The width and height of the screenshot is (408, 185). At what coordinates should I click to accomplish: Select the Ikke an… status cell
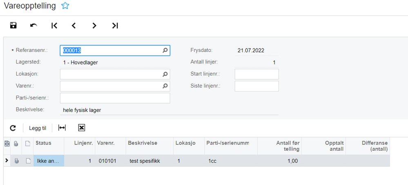[49, 161]
